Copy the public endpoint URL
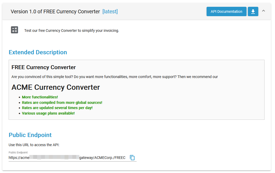 click(132, 158)
